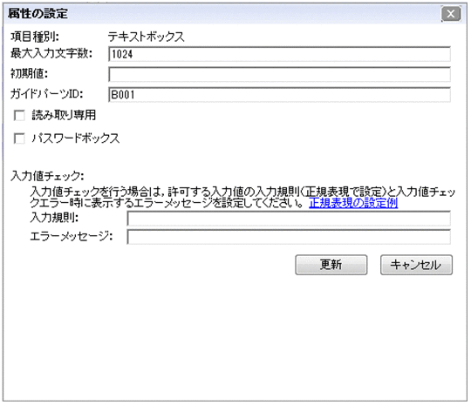Image resolution: width=471 pixels, height=405 pixels.
Task: Click the 入力値チェック: section heading
Action: [47, 176]
